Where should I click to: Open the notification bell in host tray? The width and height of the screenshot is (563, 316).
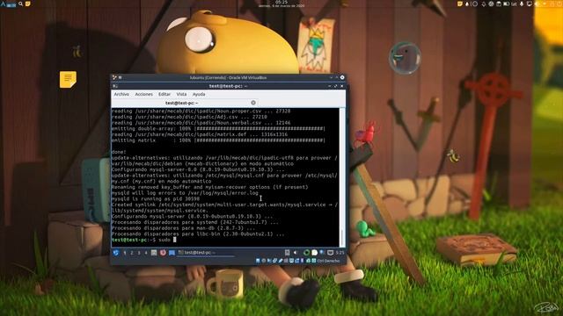coord(484,4)
